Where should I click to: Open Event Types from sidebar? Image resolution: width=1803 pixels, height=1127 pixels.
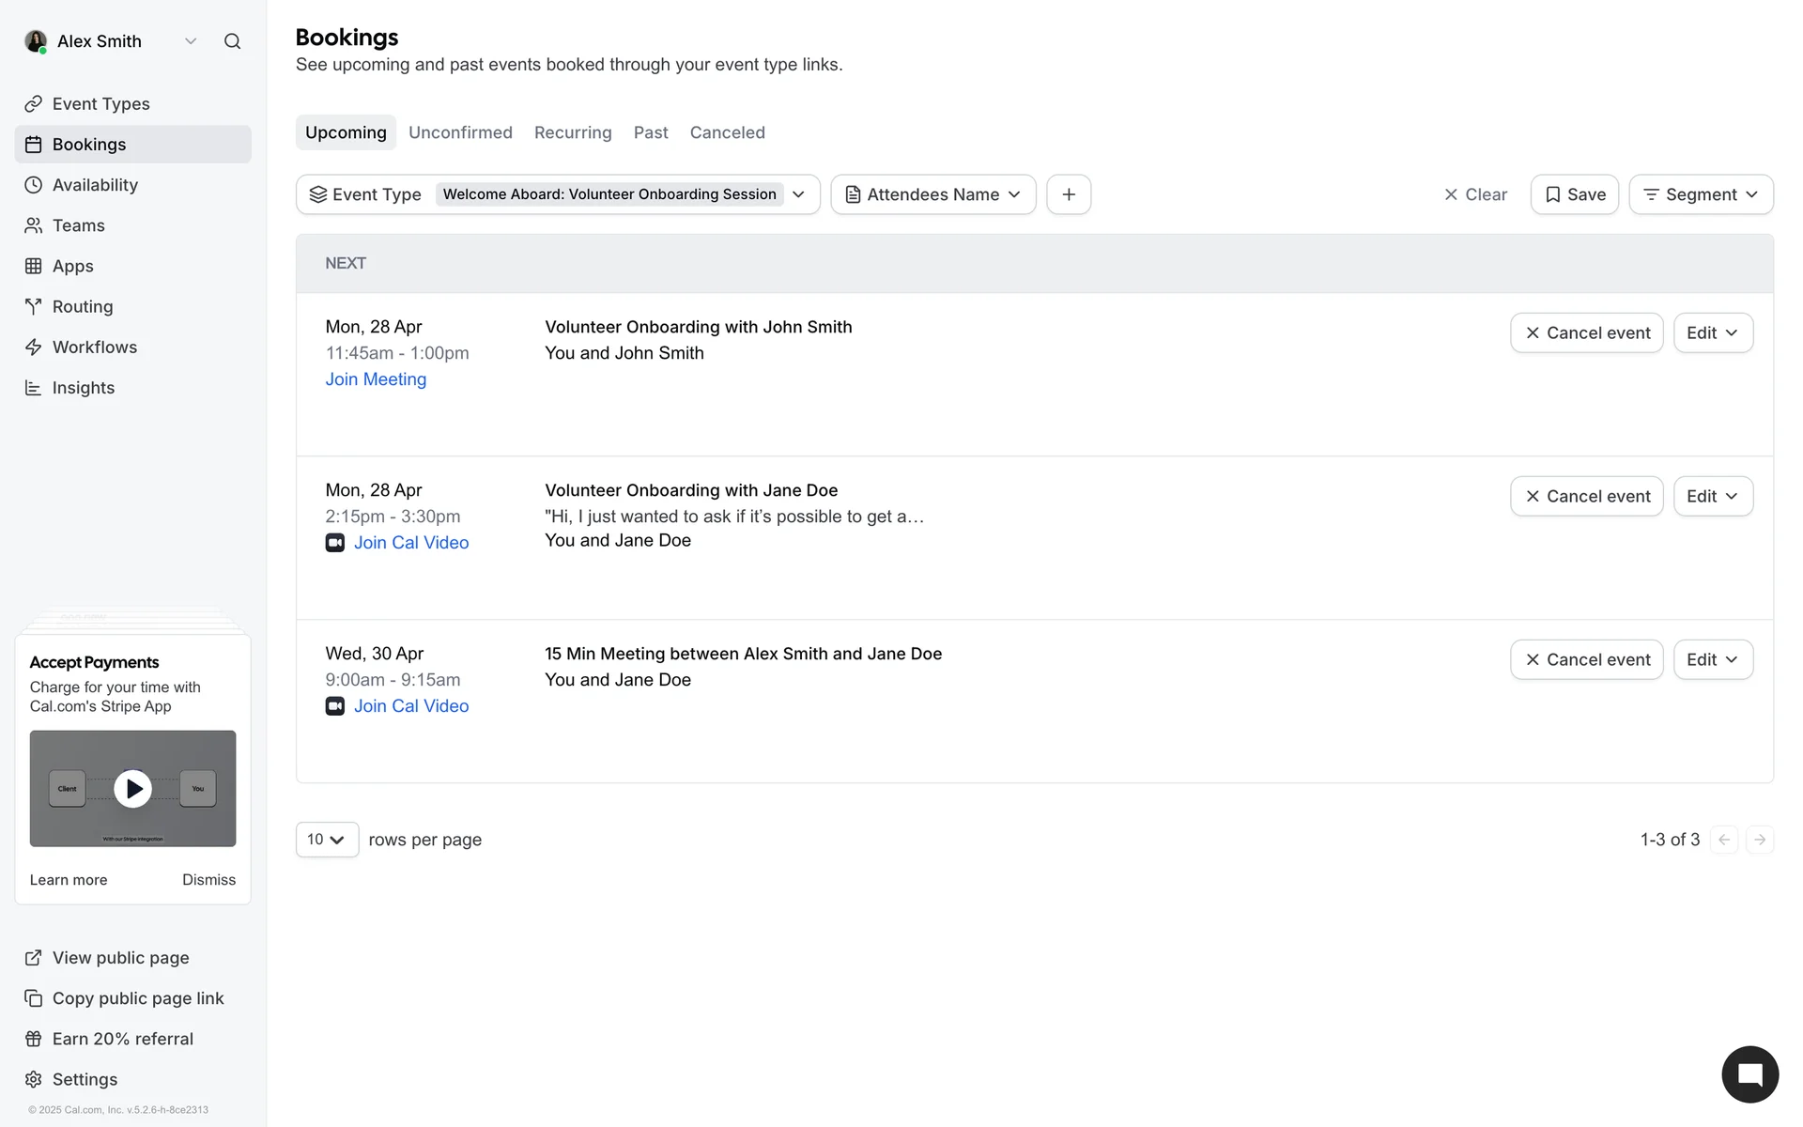point(100,104)
